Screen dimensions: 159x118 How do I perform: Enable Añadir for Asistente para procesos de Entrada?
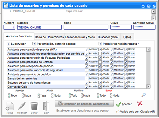pos(100,62)
